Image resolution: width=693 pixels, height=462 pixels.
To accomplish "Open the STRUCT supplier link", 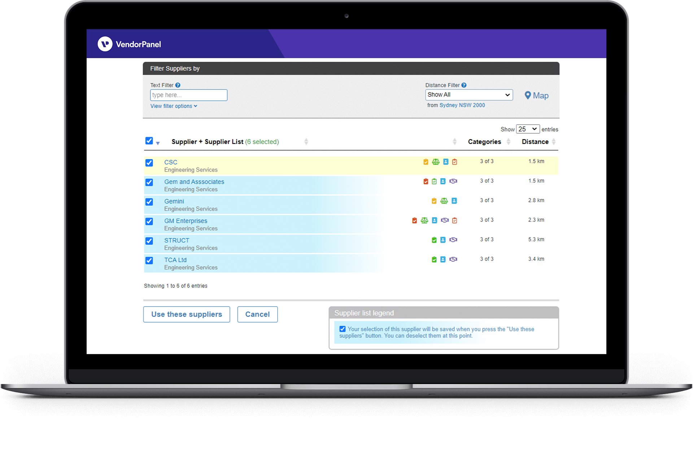I will tap(176, 240).
